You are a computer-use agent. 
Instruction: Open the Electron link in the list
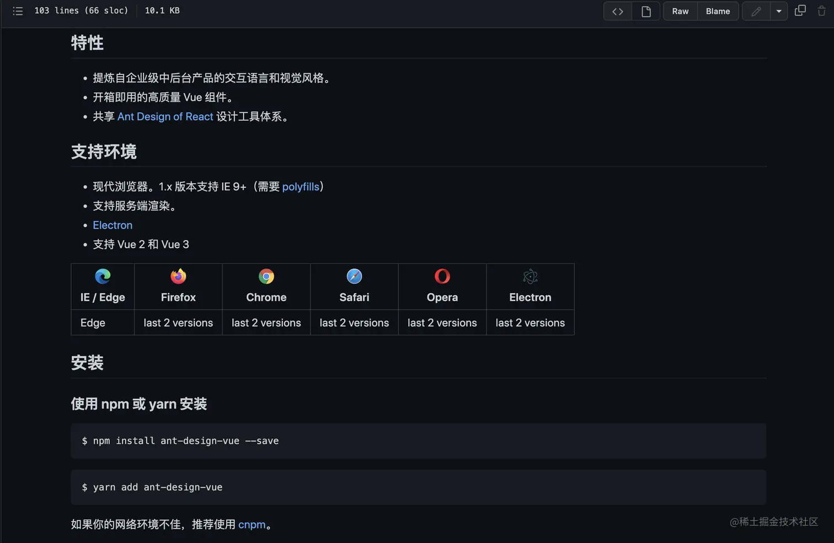113,225
